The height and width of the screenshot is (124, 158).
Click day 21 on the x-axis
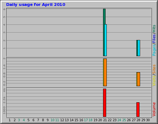105,120
